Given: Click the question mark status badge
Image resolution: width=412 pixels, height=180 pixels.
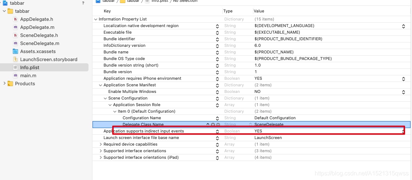Looking at the screenshot, I should (83, 3).
